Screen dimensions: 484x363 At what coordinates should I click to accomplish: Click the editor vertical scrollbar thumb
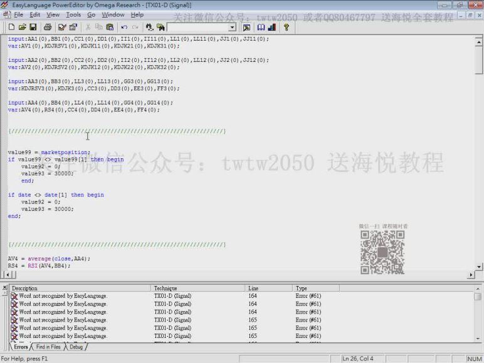tap(478, 60)
